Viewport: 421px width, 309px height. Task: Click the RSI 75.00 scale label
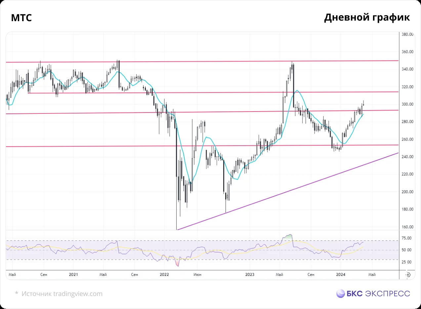point(406,238)
